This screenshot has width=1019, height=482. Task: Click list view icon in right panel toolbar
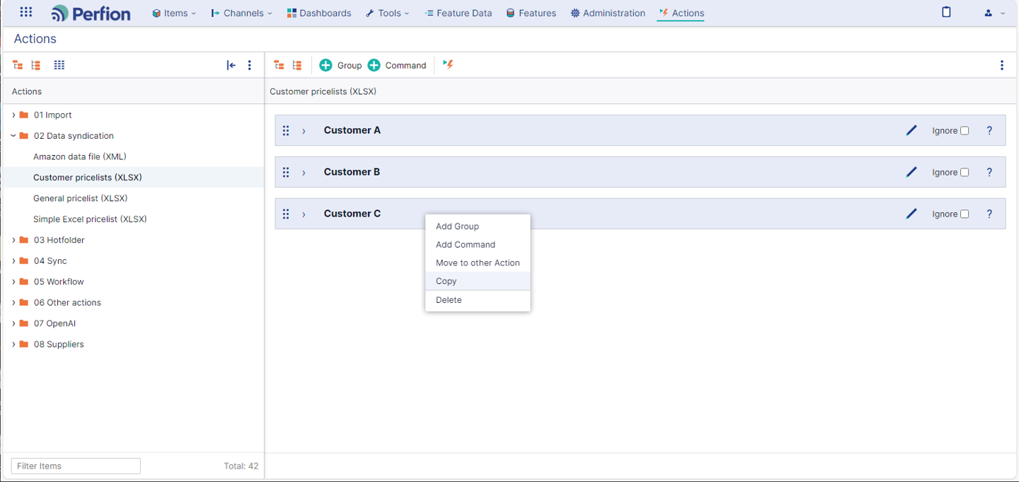click(297, 65)
